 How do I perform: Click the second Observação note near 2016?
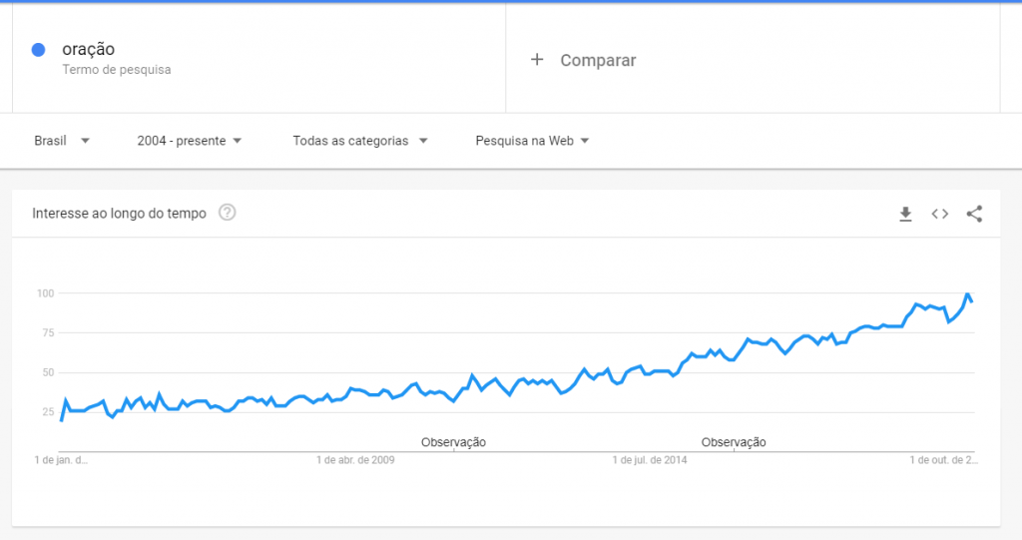734,442
